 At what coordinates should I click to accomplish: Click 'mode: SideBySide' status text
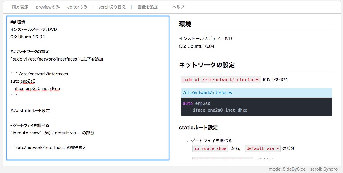pos(288,169)
